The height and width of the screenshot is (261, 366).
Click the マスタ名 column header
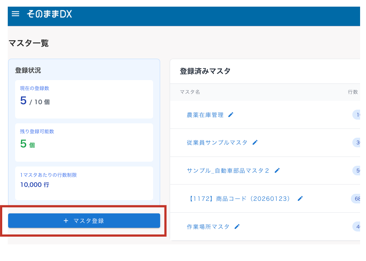click(190, 92)
